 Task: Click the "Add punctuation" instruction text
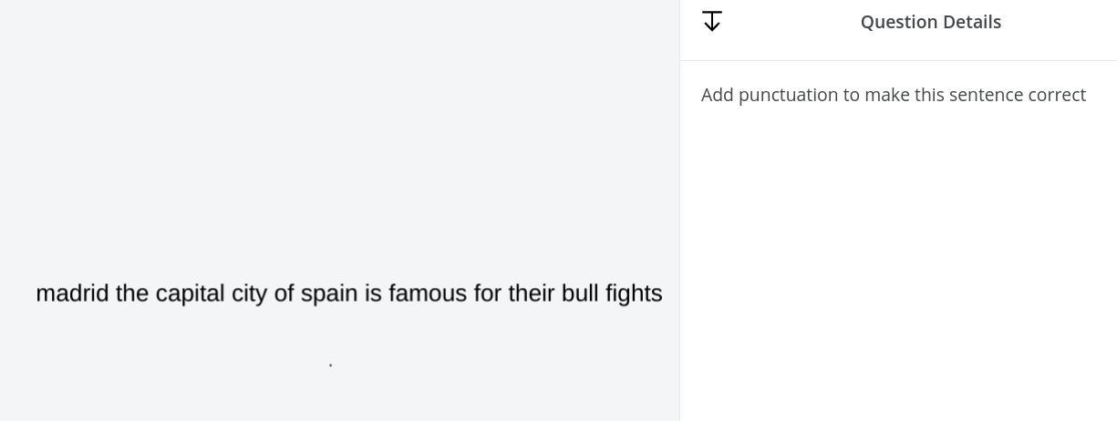point(893,95)
